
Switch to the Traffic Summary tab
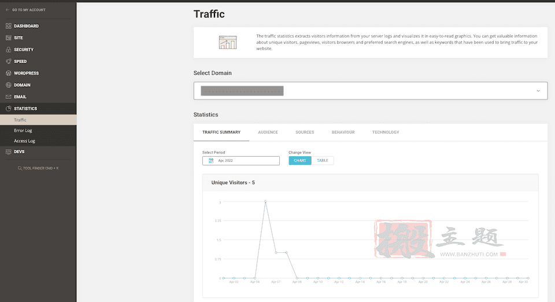[221, 132]
